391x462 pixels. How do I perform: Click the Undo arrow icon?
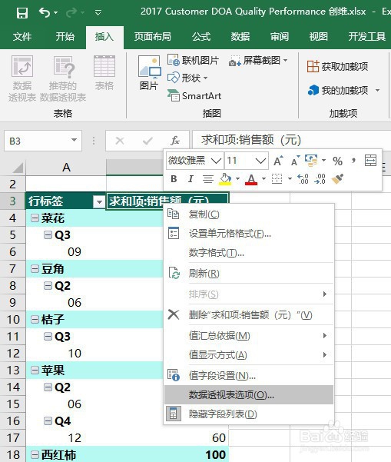coord(44,12)
